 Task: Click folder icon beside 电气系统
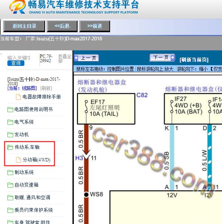tap(10, 122)
